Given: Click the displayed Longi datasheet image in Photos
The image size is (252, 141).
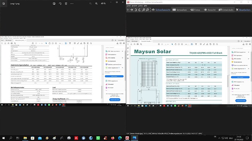Looking at the screenshot, I should [63, 71].
